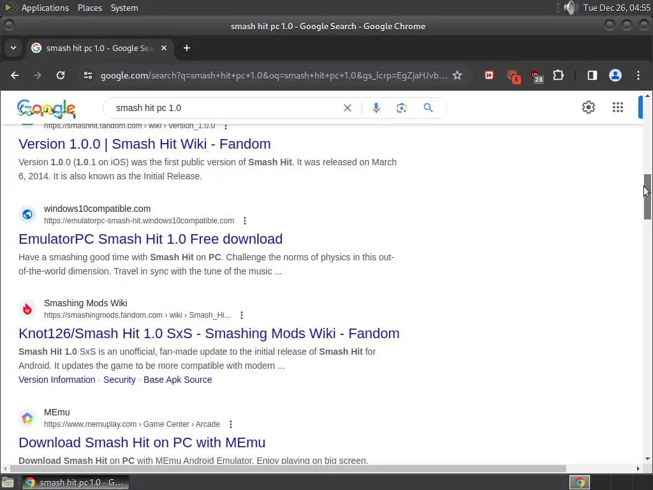
Task: Clear the search box with X
Action: (348, 108)
